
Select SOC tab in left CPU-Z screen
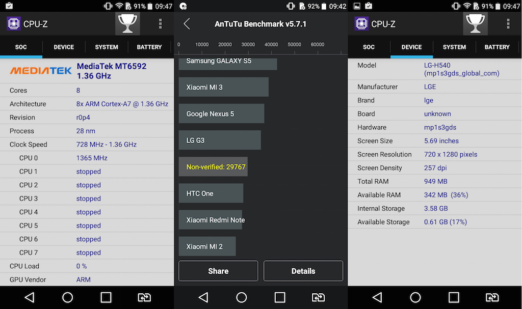pyautogui.click(x=21, y=47)
